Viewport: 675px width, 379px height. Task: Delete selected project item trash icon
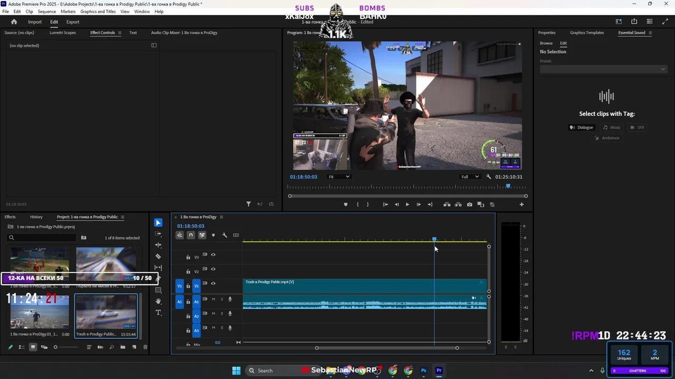pos(146,347)
